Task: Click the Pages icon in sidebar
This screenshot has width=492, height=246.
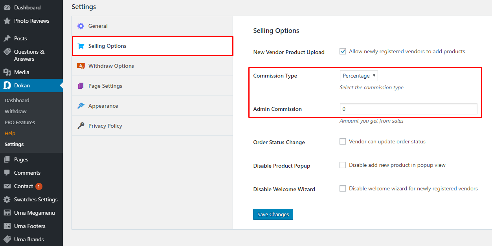Action: (x=7, y=159)
